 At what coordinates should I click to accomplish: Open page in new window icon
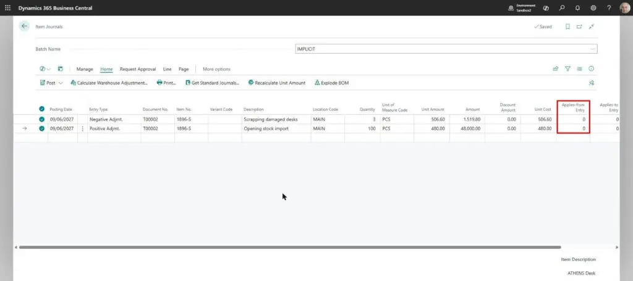point(579,26)
